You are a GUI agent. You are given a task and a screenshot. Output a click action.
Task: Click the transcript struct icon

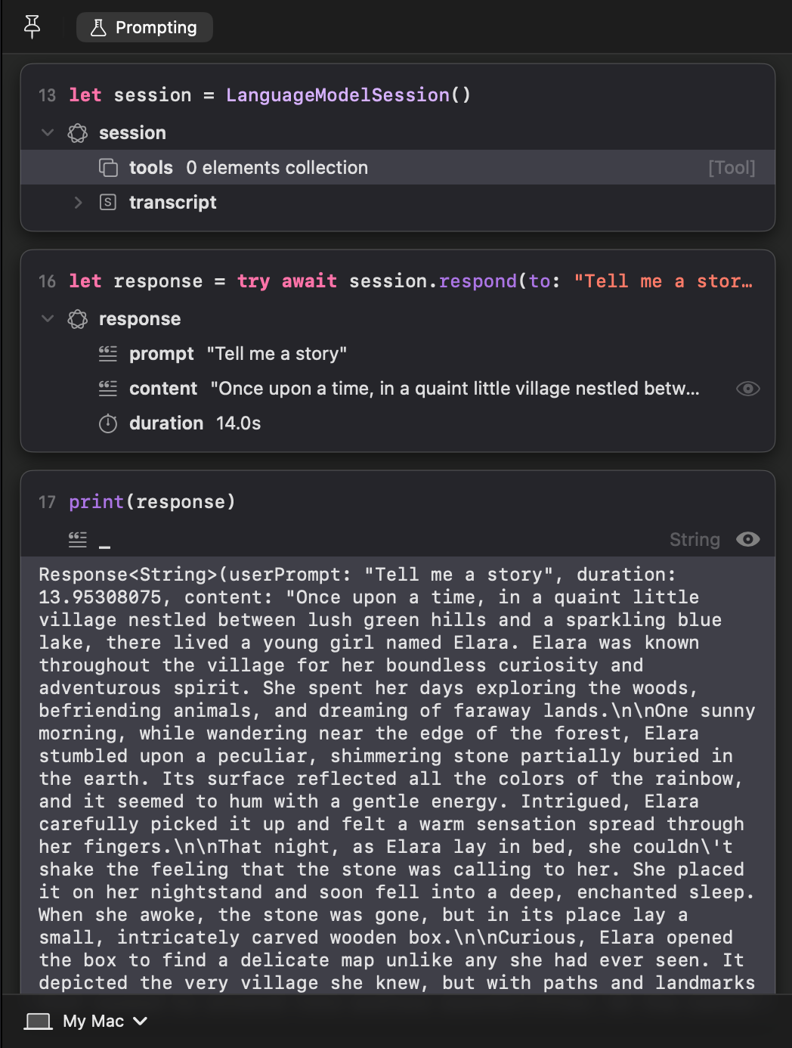108,202
